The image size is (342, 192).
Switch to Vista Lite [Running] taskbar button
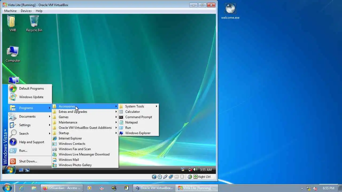click(x=197, y=188)
